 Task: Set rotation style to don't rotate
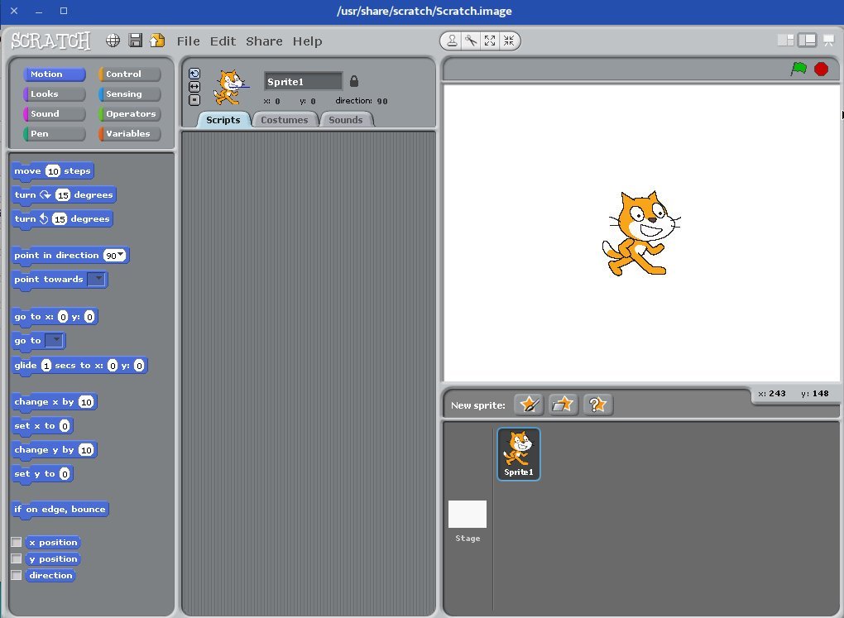(x=194, y=99)
